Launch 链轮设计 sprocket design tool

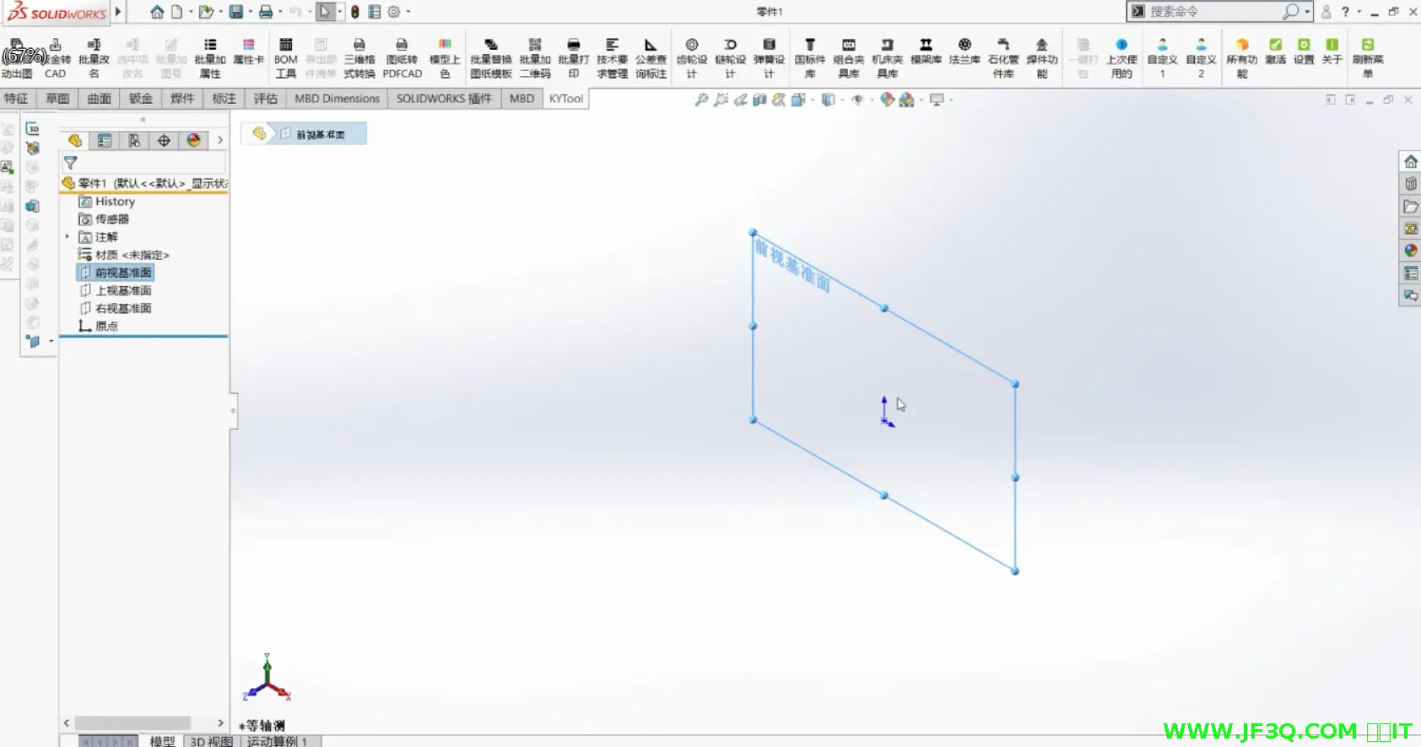(x=731, y=57)
